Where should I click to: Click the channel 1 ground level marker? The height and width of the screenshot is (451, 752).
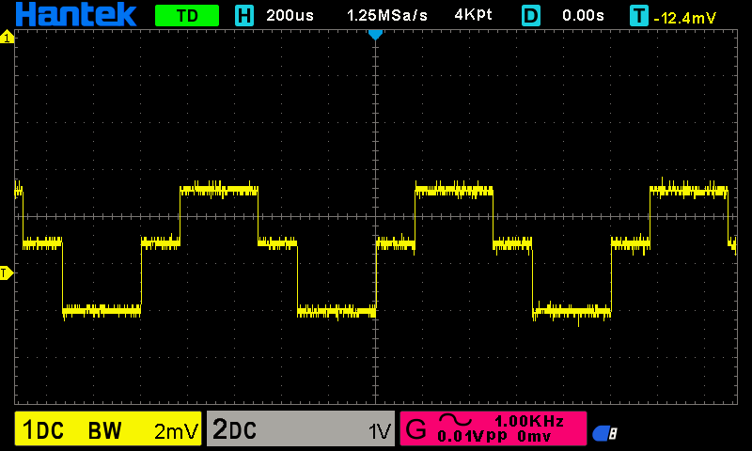pyautogui.click(x=7, y=37)
